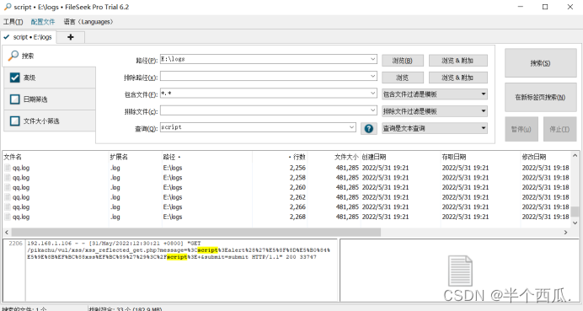Select the qq.log row with 2,260 lines
The height and width of the screenshot is (311, 583).
point(286,187)
